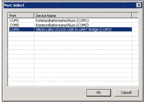Select the COM2 port cell
This screenshot has width=144, height=102.
(x=14, y=25)
